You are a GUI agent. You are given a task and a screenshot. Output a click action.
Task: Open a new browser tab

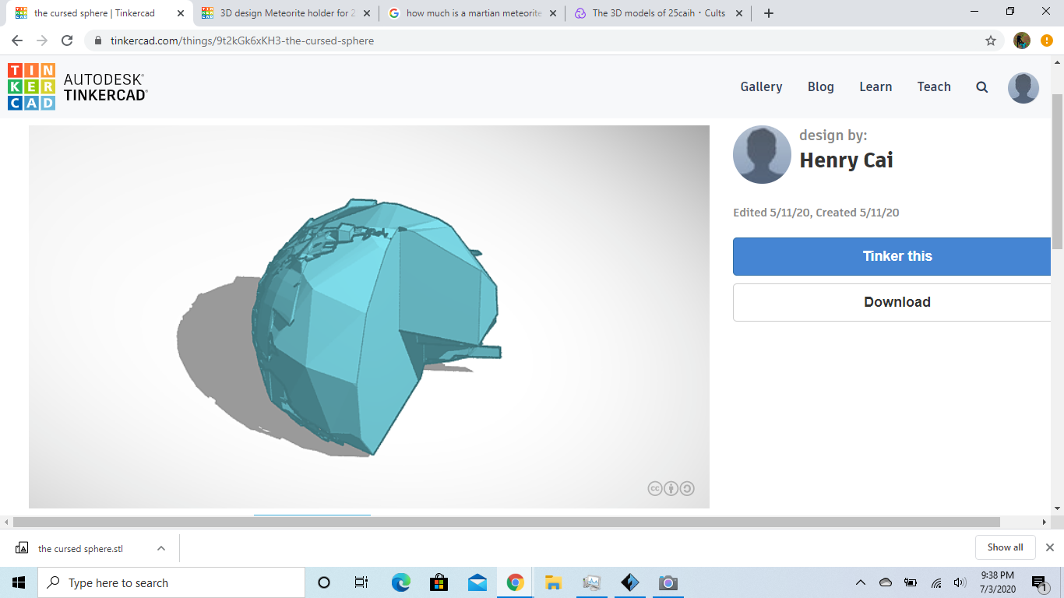[769, 13]
